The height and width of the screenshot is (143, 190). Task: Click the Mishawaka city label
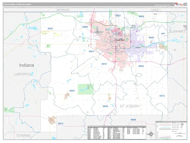coord(138,48)
